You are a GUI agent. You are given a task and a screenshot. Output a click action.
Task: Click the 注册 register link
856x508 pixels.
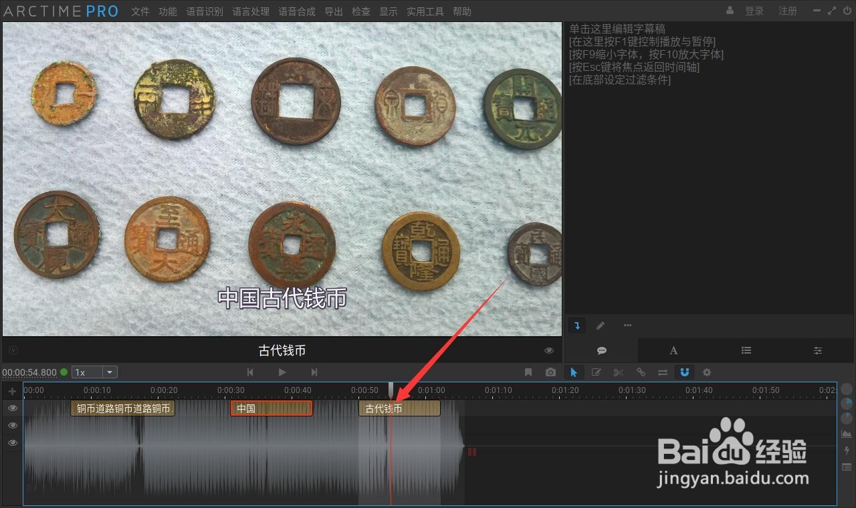pyautogui.click(x=788, y=11)
